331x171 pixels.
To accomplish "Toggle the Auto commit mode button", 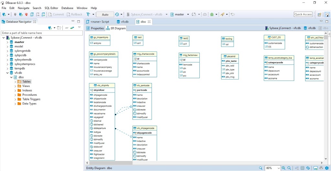I will pos(105,14).
